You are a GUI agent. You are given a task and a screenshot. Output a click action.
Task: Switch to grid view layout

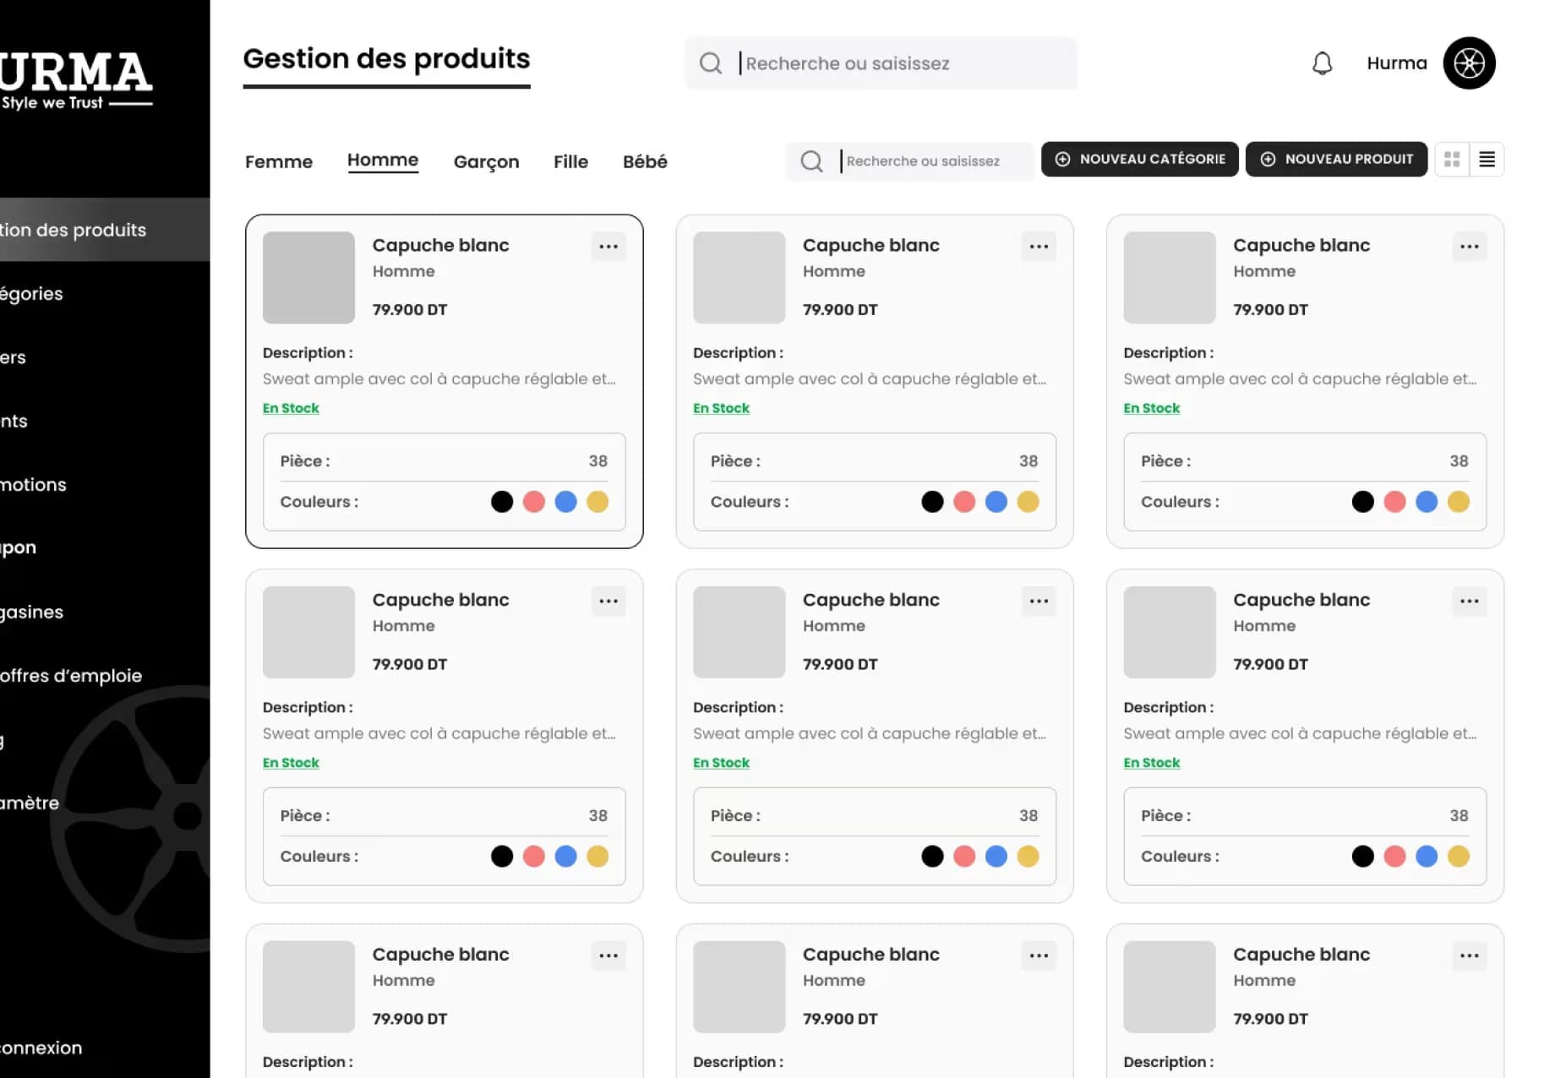click(1452, 160)
